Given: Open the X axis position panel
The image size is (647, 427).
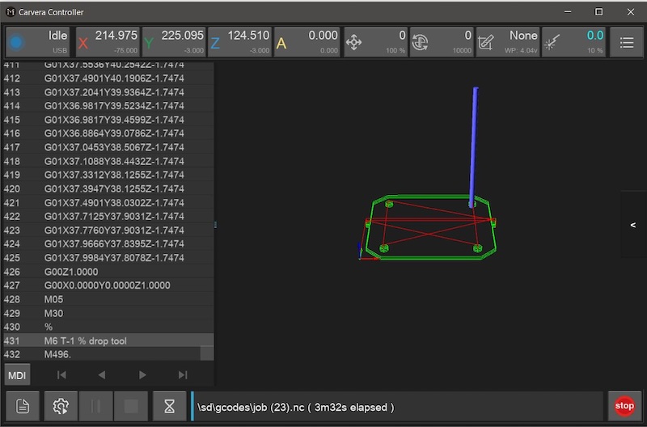Looking at the screenshot, I should [x=108, y=43].
